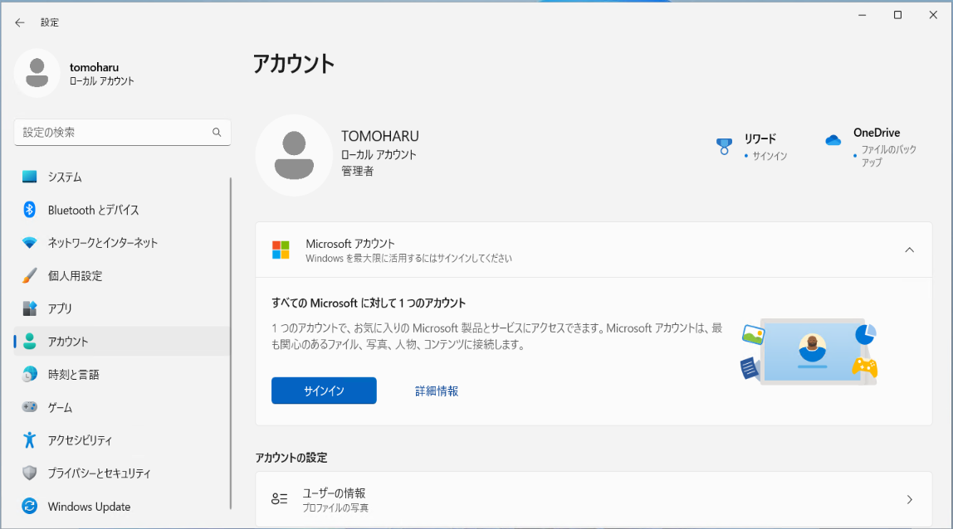Open the リワード medal icon
Image resolution: width=953 pixels, height=529 pixels.
point(724,147)
